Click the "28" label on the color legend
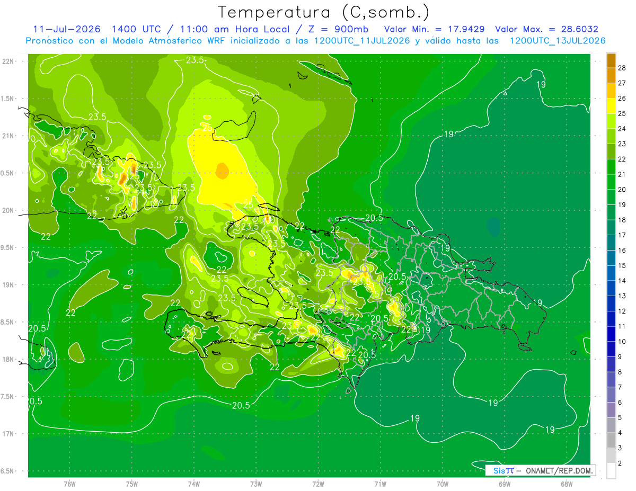 pyautogui.click(x=622, y=68)
